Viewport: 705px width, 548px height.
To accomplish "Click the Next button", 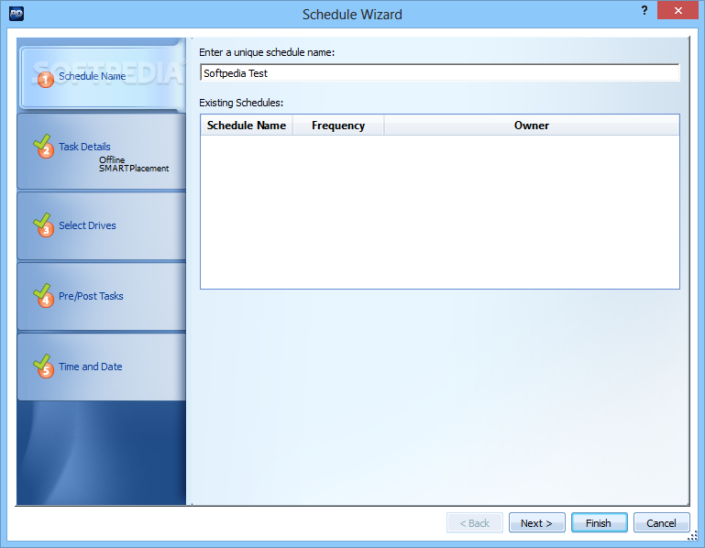I will tap(537, 523).
